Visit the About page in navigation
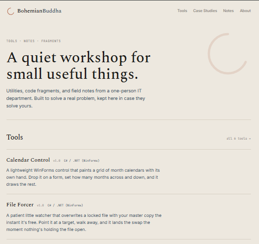 245,11
